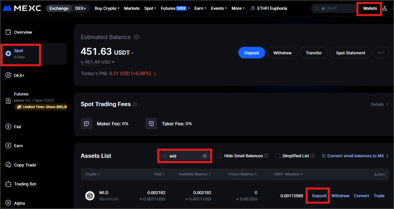Click the Worldcoin WLD coin logo
This screenshot has width=394, height=209.
[x=90, y=196]
